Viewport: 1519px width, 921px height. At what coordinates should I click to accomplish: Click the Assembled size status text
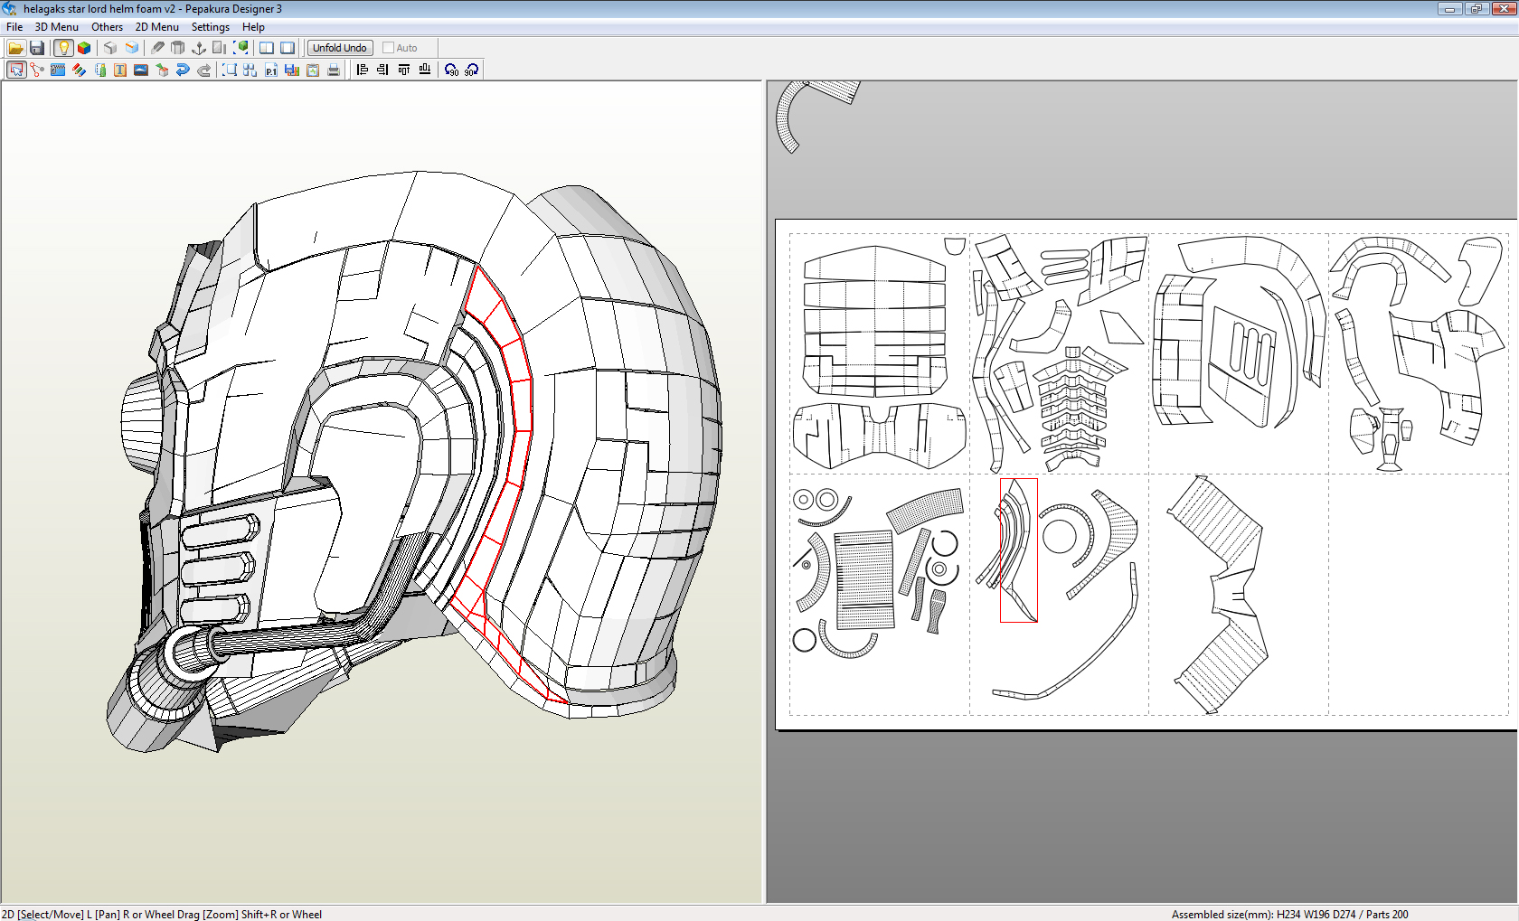click(1289, 914)
